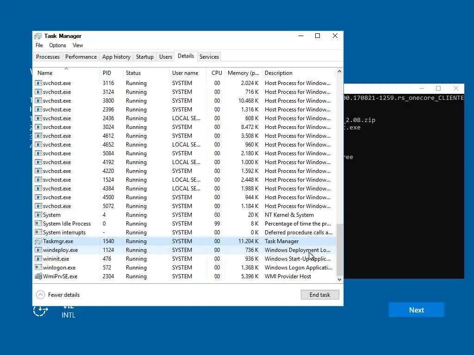Click the icon of svchost.exe PID 4612

pos(38,135)
